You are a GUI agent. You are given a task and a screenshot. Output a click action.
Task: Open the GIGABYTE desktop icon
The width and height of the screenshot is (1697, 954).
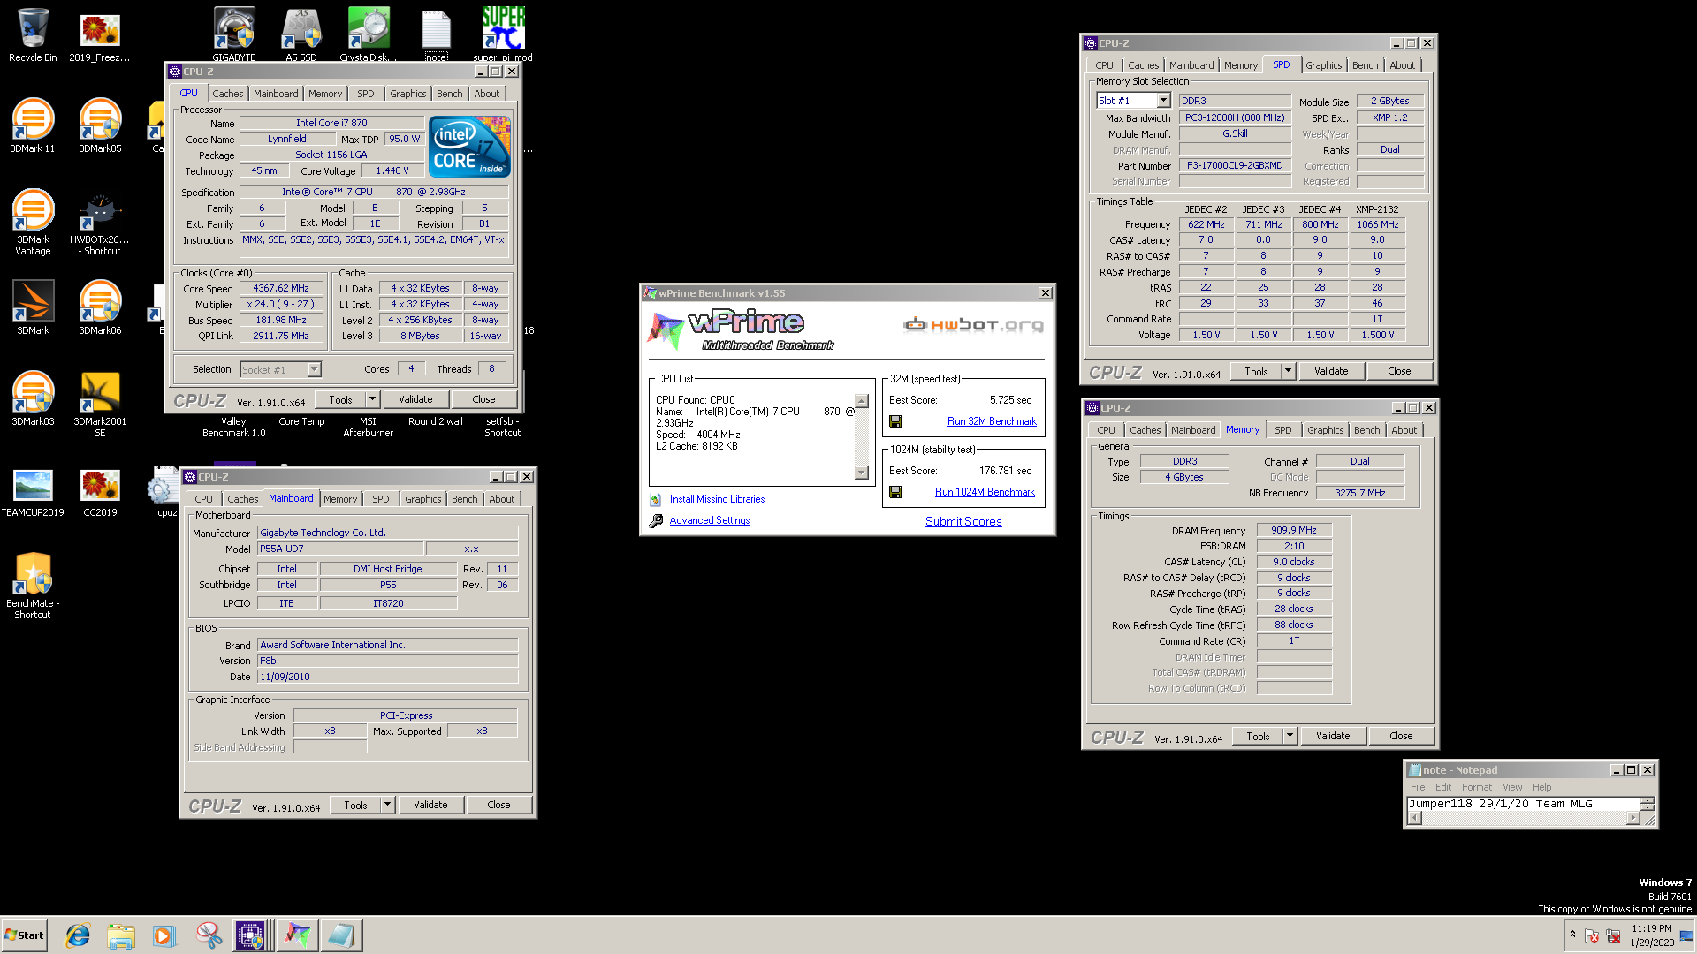234,34
